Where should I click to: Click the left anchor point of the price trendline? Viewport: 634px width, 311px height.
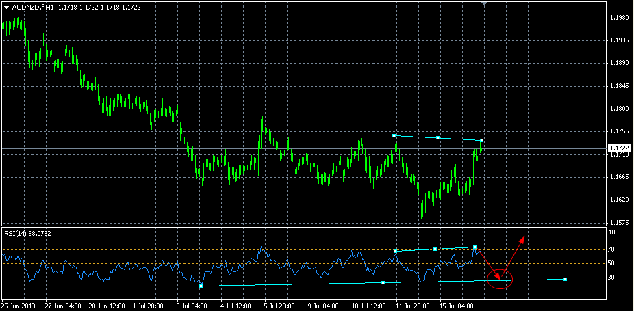[394, 135]
